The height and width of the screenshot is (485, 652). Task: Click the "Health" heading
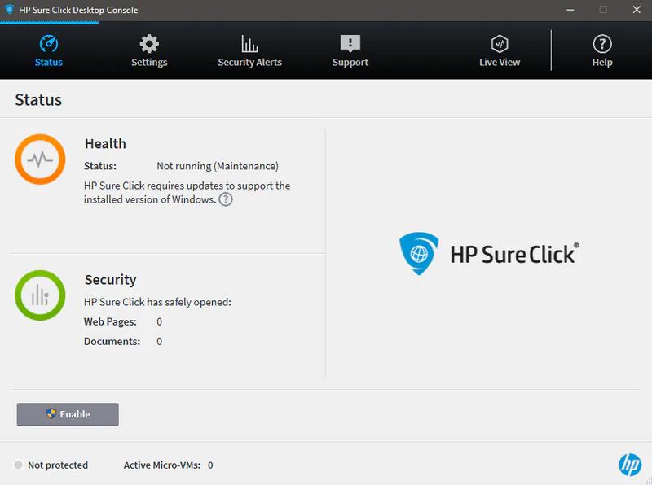(105, 144)
